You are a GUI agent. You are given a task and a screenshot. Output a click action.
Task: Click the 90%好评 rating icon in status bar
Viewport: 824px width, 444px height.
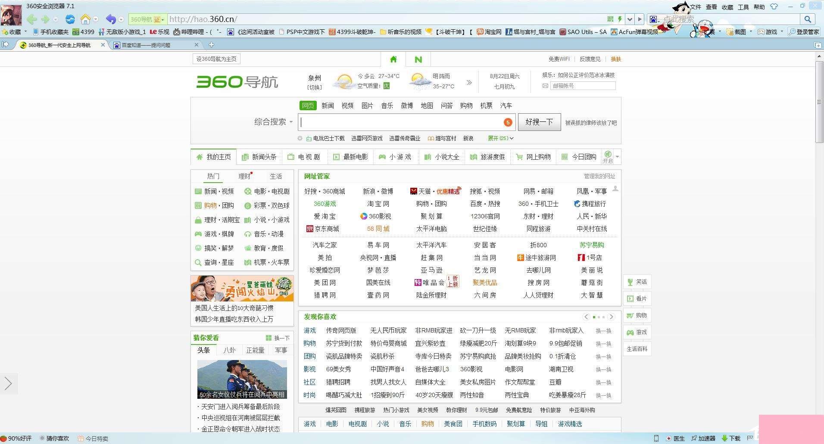click(x=4, y=438)
